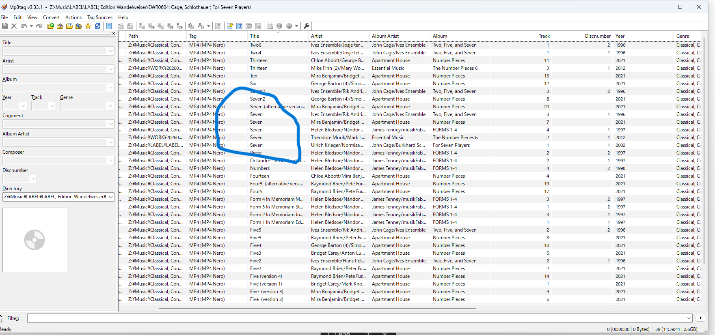Expand the Title field dropdown

110,51
